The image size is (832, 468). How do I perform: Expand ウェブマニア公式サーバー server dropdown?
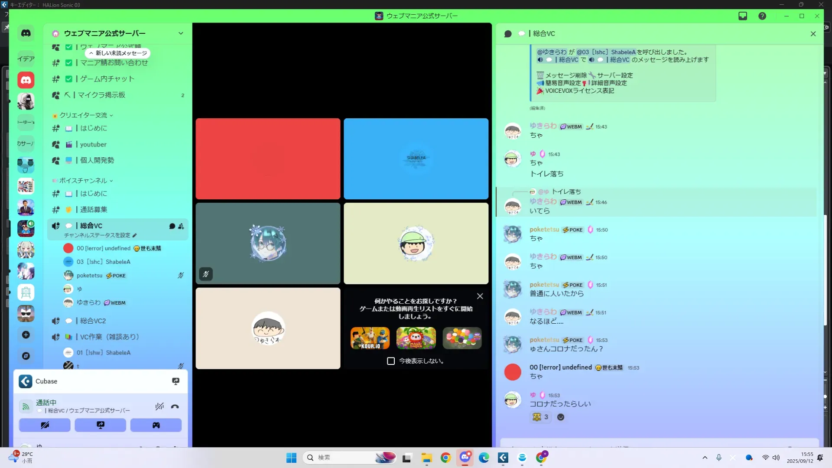pos(181,33)
